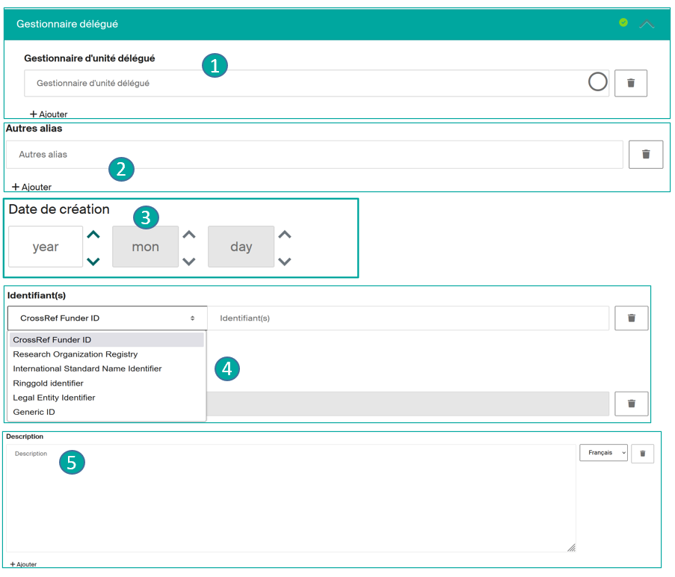Delete the Gestionnaire d'unité délégué entry
The image size is (675, 577).
630,83
